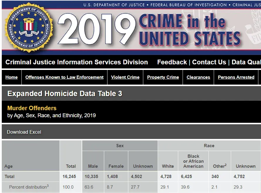Select the Black or African American column header
The height and width of the screenshot is (193, 261).
tap(193, 161)
